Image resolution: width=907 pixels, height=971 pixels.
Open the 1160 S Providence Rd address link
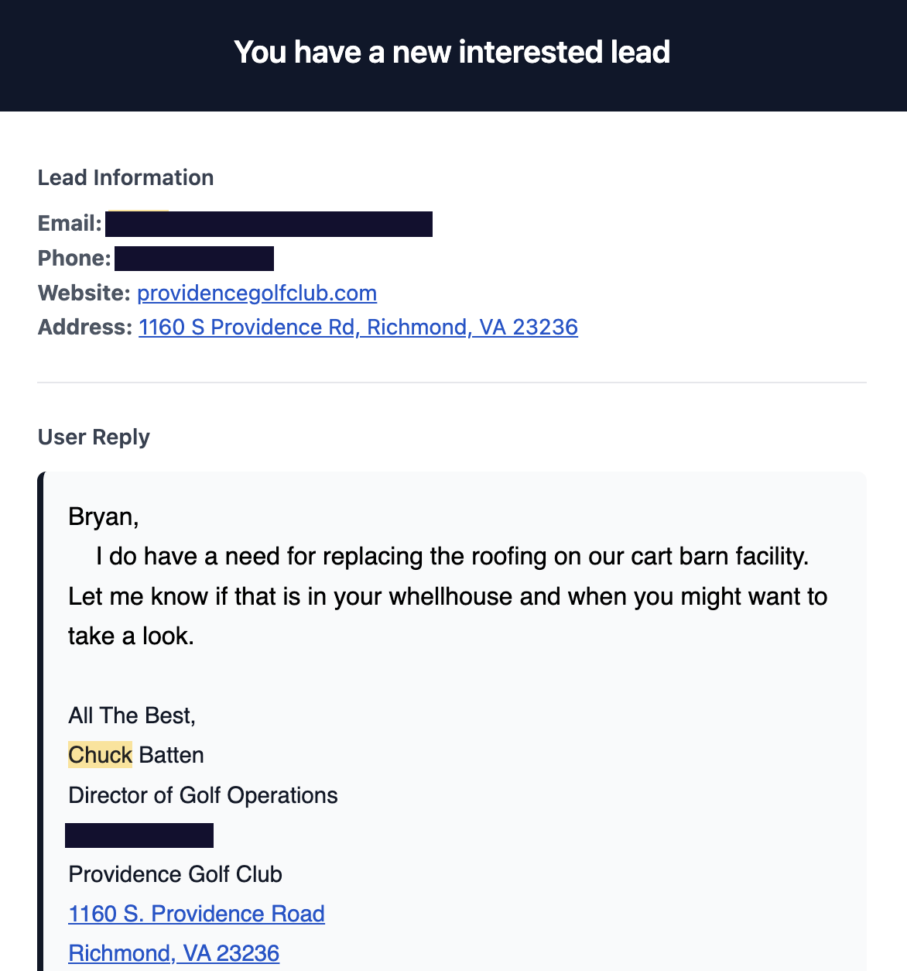click(x=358, y=327)
